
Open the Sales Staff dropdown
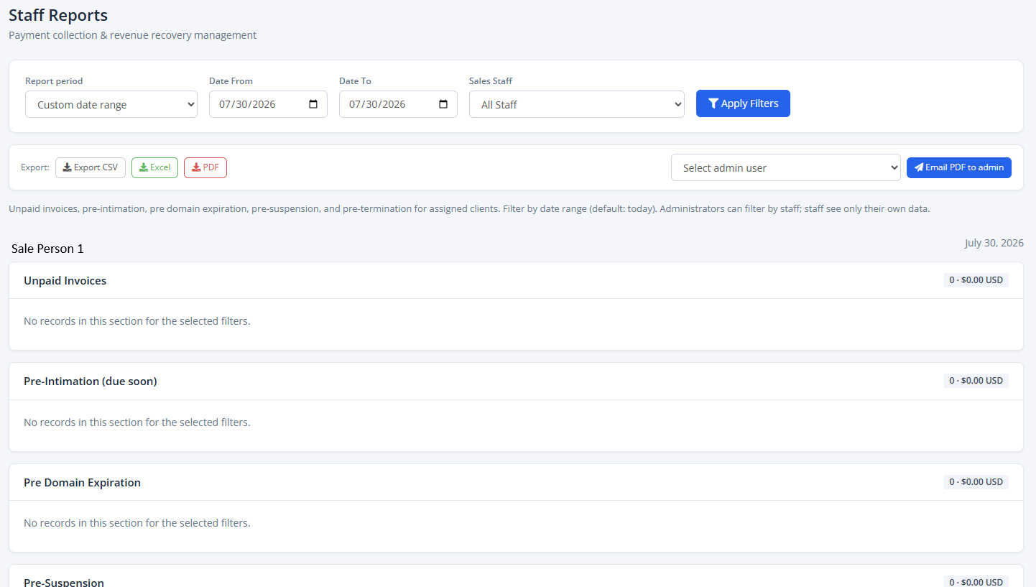[x=577, y=104]
